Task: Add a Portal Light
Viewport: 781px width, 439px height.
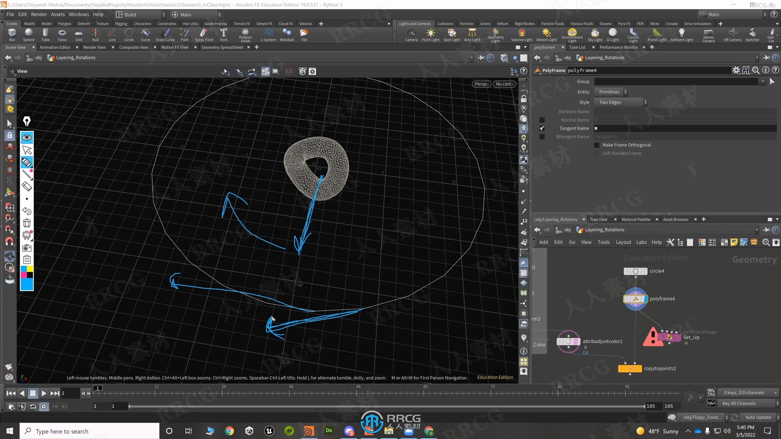Action: click(657, 35)
